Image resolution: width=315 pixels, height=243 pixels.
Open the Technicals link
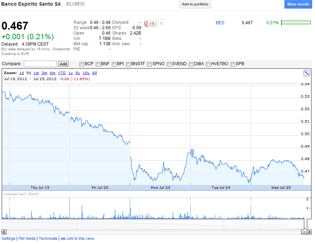48,239
